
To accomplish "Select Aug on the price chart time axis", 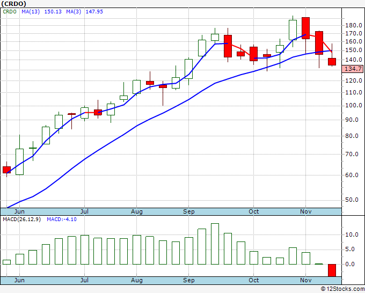I will tap(137, 211).
